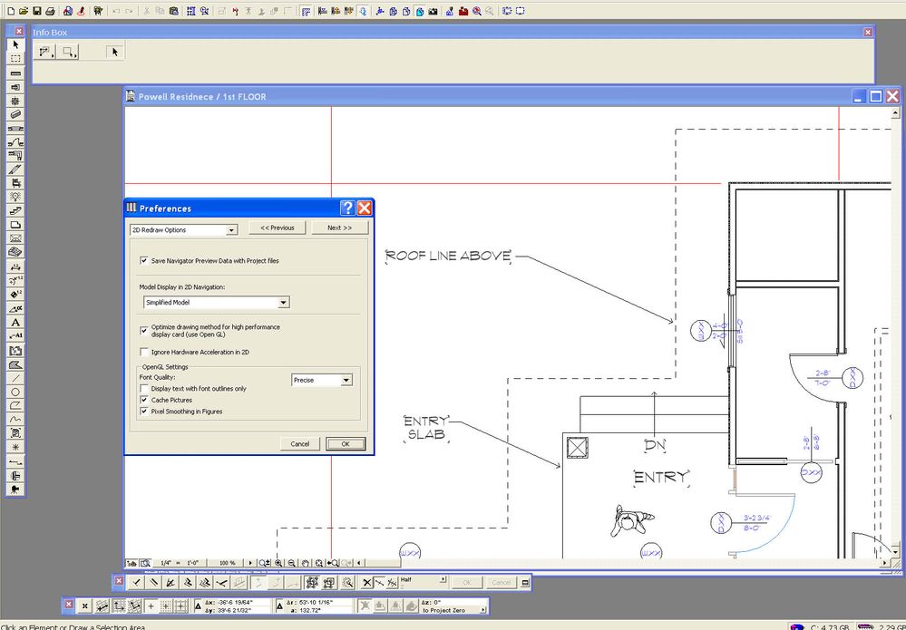Click the pan hand icon below the drawing
This screenshot has width=906, height=630.
306,563
